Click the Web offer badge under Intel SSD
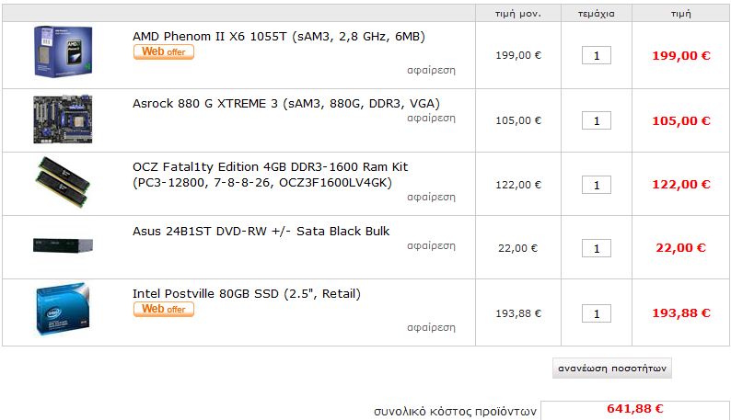 (164, 310)
